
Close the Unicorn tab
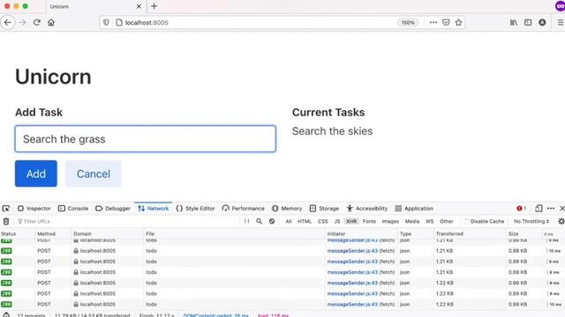139,6
